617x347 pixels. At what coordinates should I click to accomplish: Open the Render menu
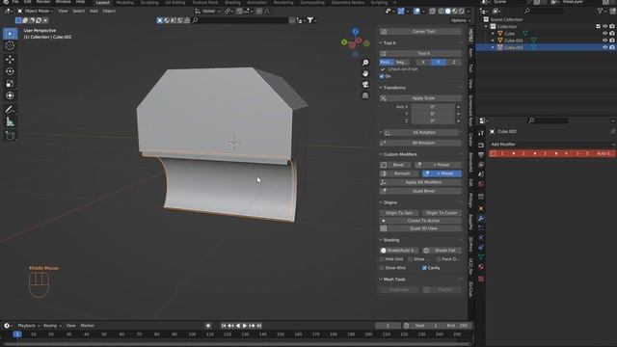[43, 2]
